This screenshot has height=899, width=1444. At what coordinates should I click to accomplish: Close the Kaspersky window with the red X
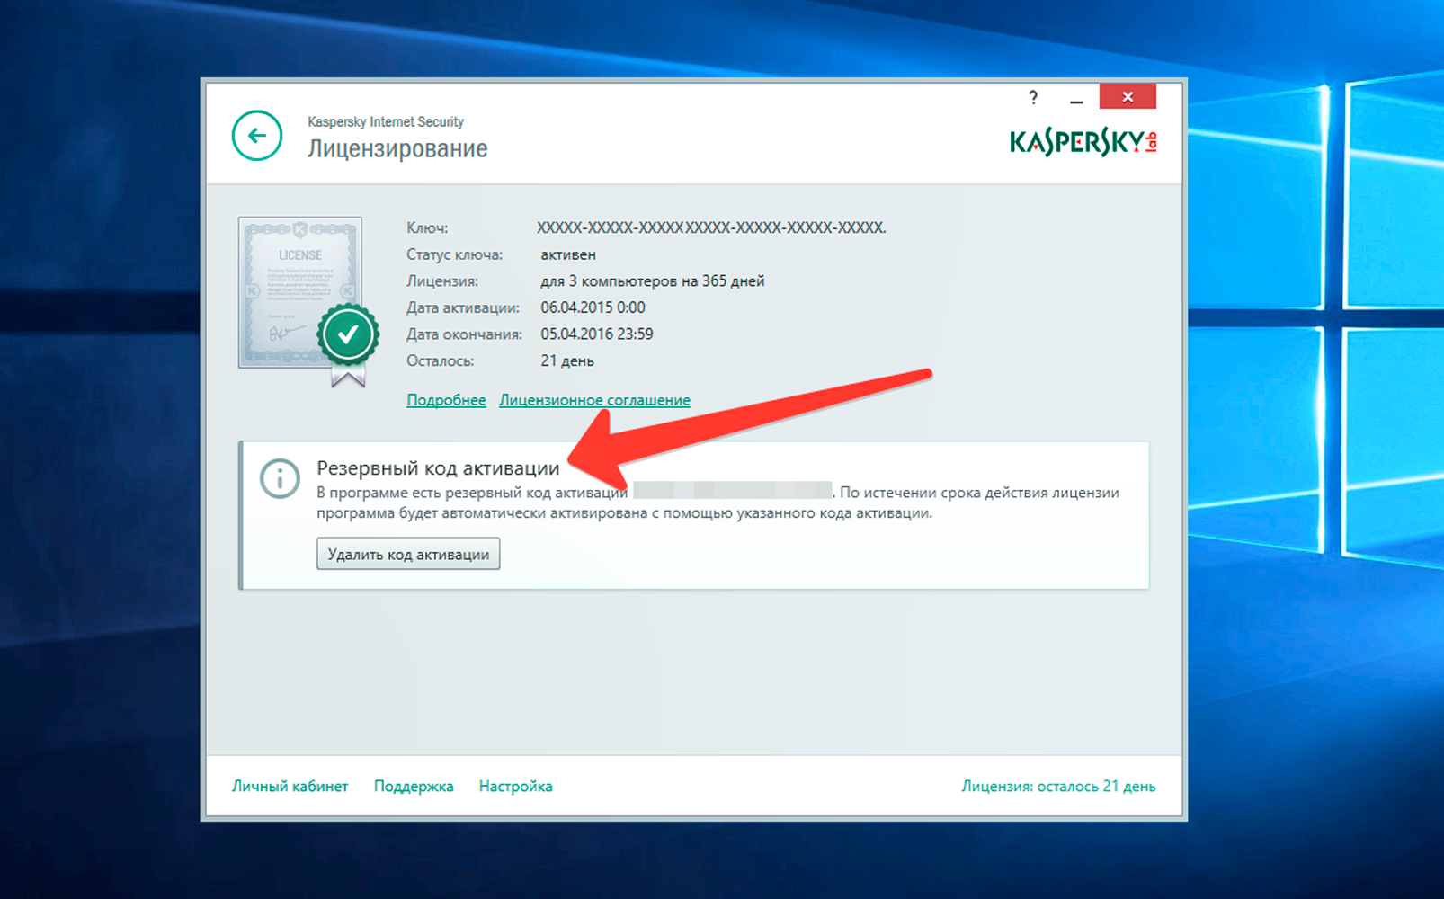[1128, 96]
